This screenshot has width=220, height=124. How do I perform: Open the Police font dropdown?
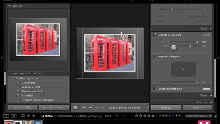tap(199, 16)
